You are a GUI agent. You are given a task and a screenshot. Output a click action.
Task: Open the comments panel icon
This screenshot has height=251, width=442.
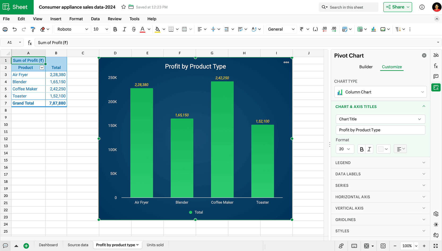436,77
